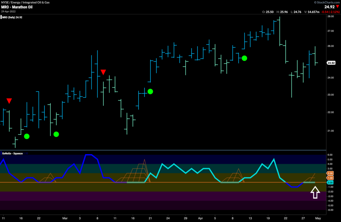Screen dimensions: 341x222
Task: Click the 28.00 price axis label
Action: click(331, 17)
